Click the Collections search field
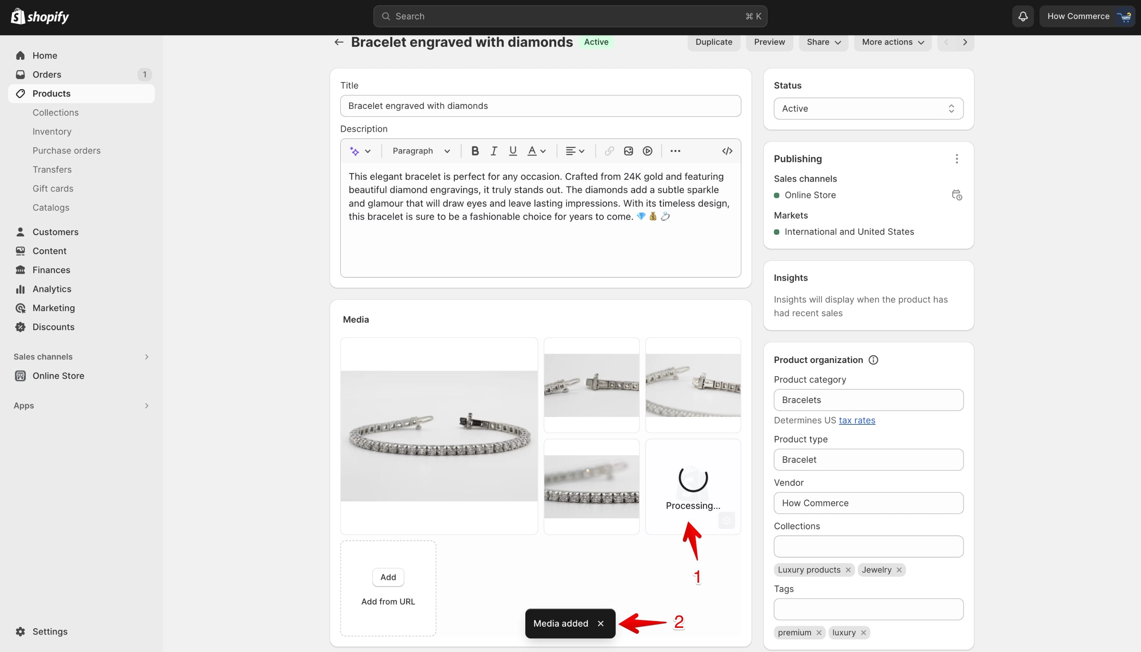Viewport: 1141px width, 652px height. 868,547
